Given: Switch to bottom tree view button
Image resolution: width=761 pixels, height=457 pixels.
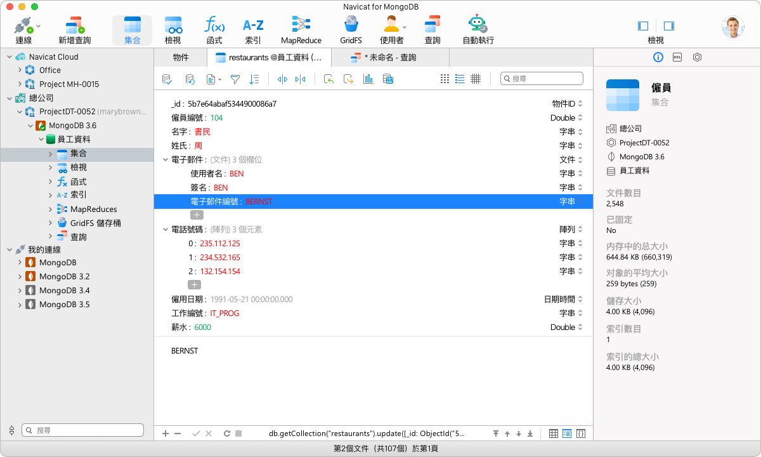Looking at the screenshot, I should [567, 434].
